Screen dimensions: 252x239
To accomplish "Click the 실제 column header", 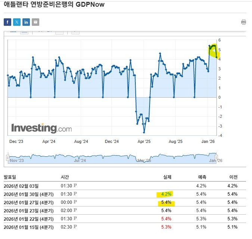I will [167, 177].
